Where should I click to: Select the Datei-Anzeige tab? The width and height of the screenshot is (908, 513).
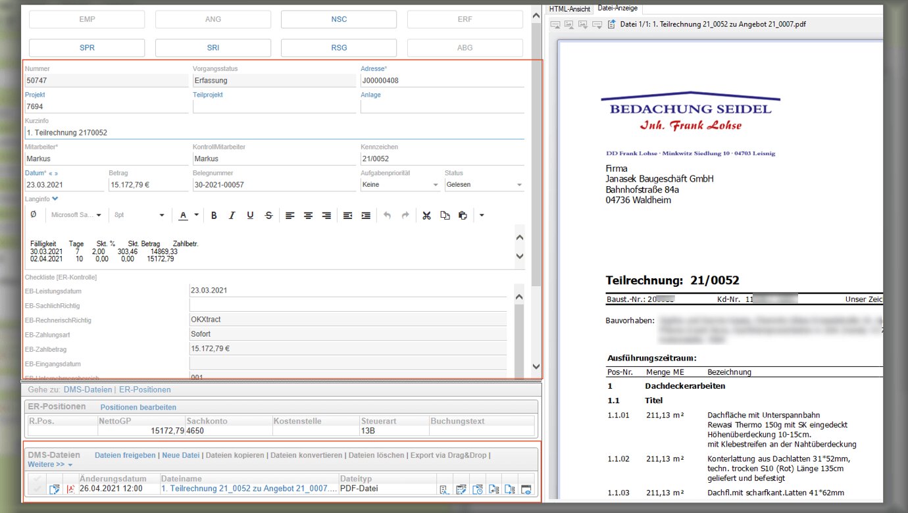(x=617, y=9)
